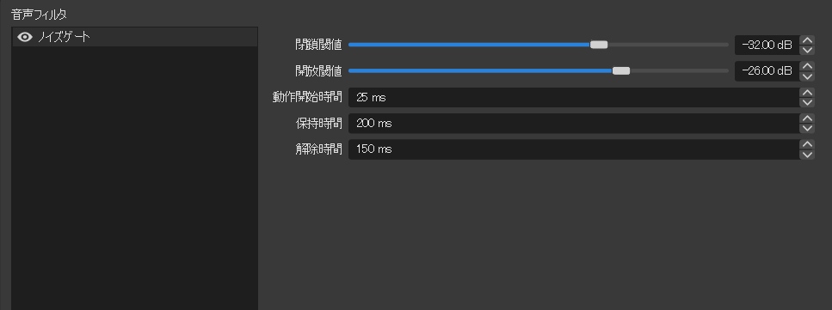Increase 解除時間 with the up arrow
The width and height of the screenshot is (832, 310).
coord(807,144)
